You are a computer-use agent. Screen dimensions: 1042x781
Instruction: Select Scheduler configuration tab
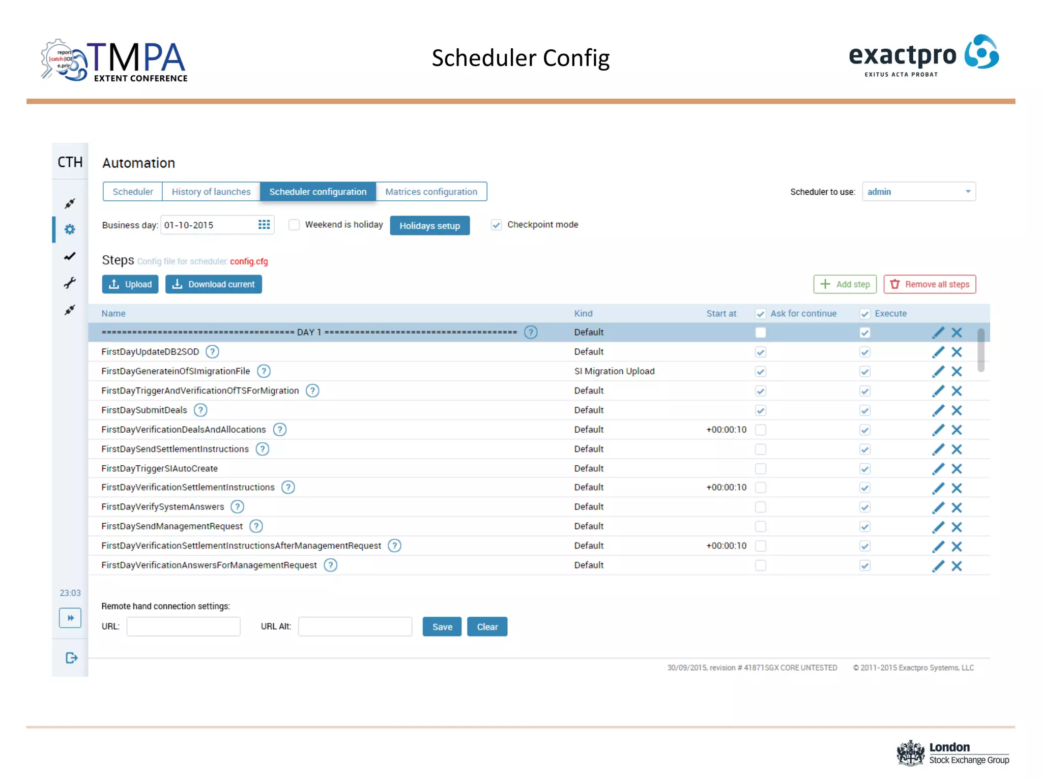tap(318, 192)
